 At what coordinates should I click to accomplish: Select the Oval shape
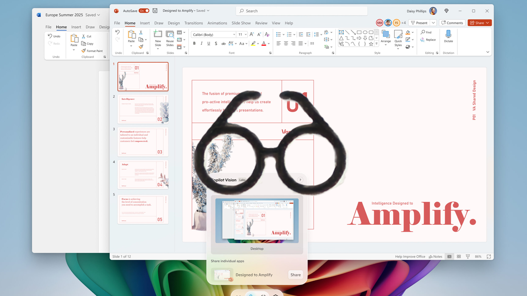point(365,32)
